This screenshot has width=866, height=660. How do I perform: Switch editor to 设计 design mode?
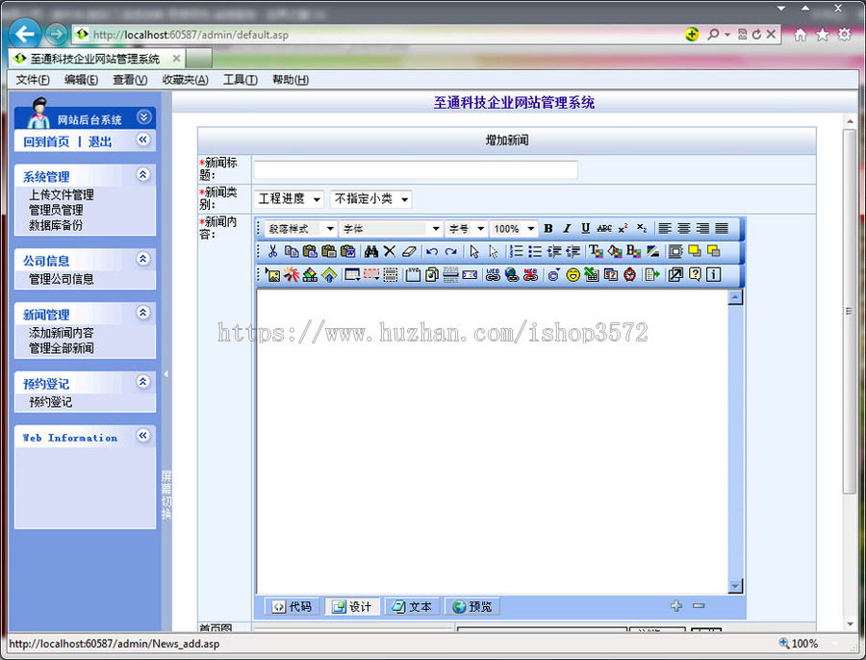tap(352, 606)
